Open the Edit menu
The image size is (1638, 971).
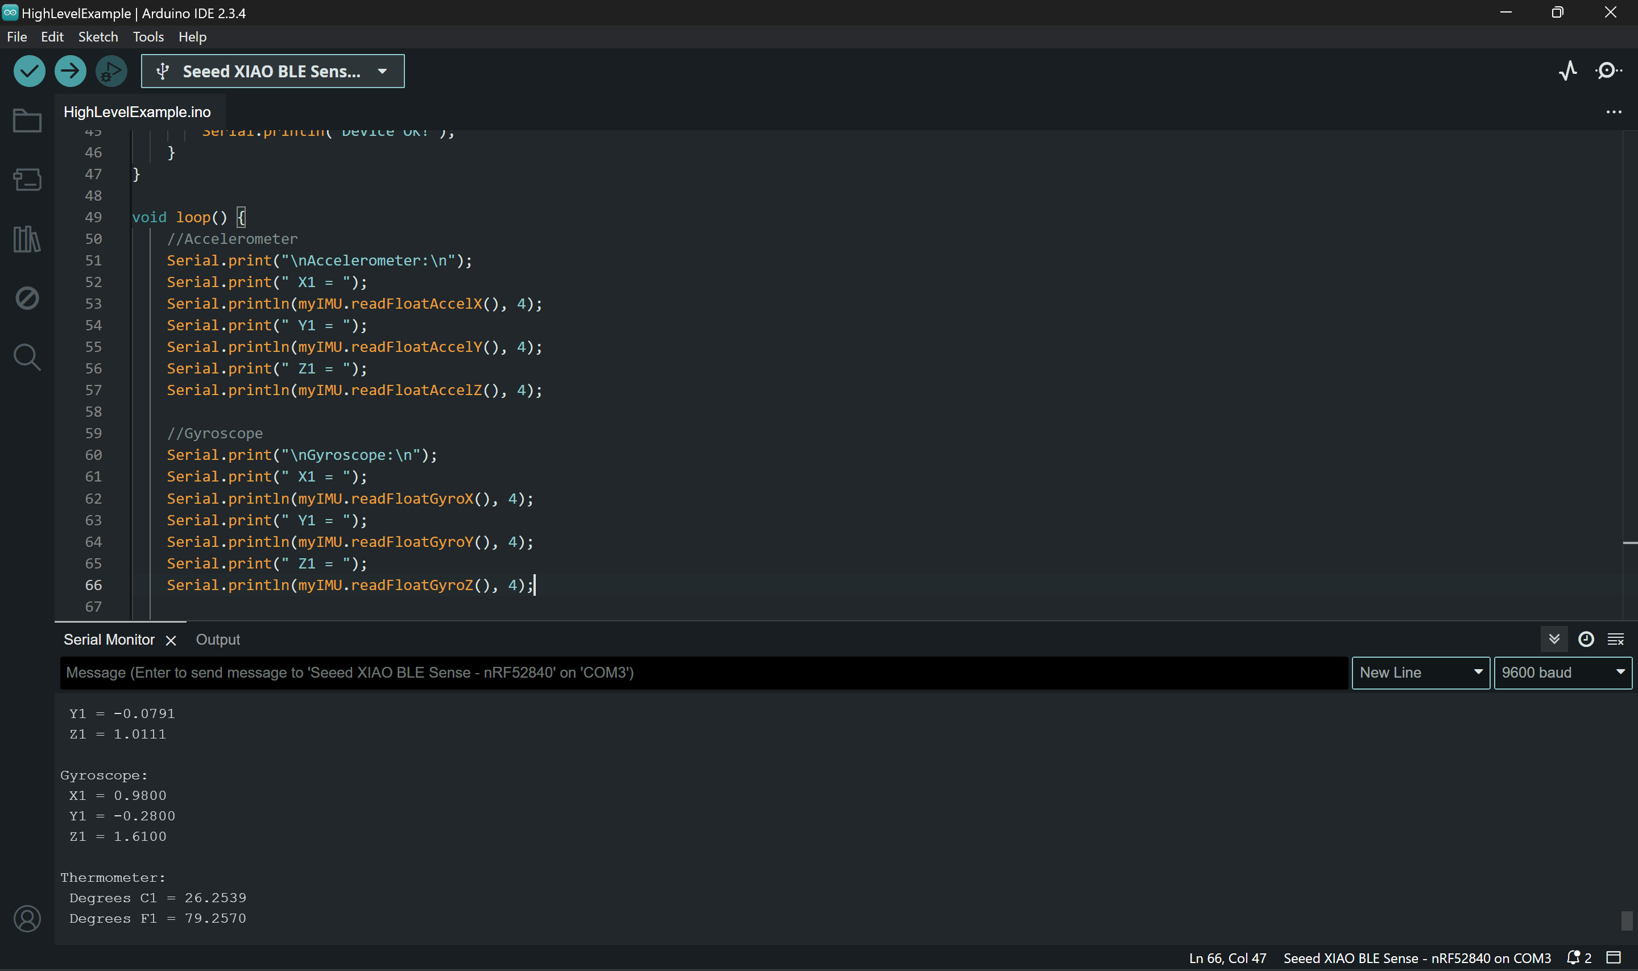(52, 36)
